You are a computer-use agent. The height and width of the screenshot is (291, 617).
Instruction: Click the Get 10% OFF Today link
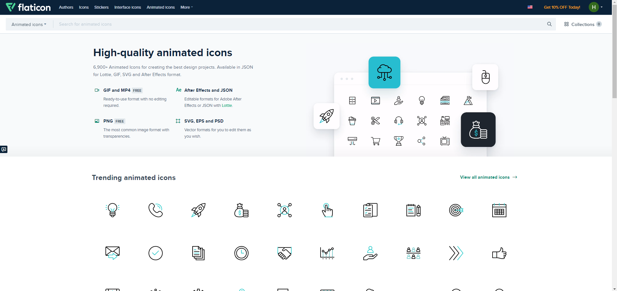tap(562, 7)
